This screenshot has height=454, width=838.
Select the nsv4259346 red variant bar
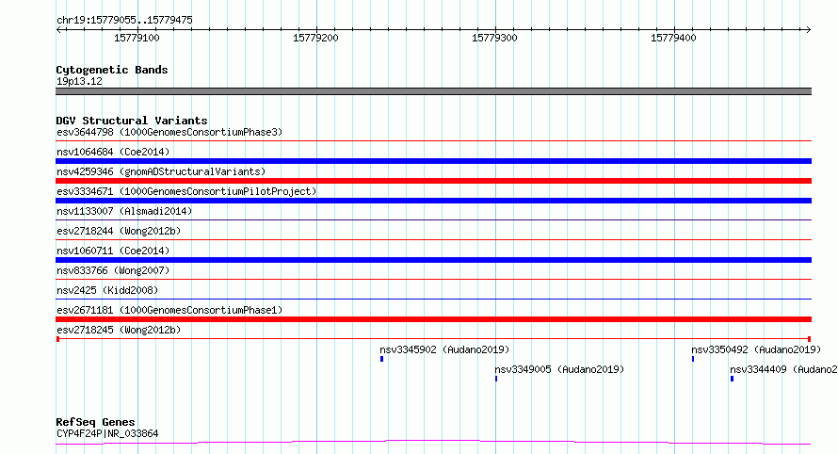433,181
